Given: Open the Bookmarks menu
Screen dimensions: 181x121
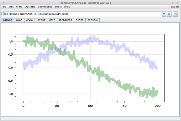Looking at the screenshot, I should (x=45, y=7).
